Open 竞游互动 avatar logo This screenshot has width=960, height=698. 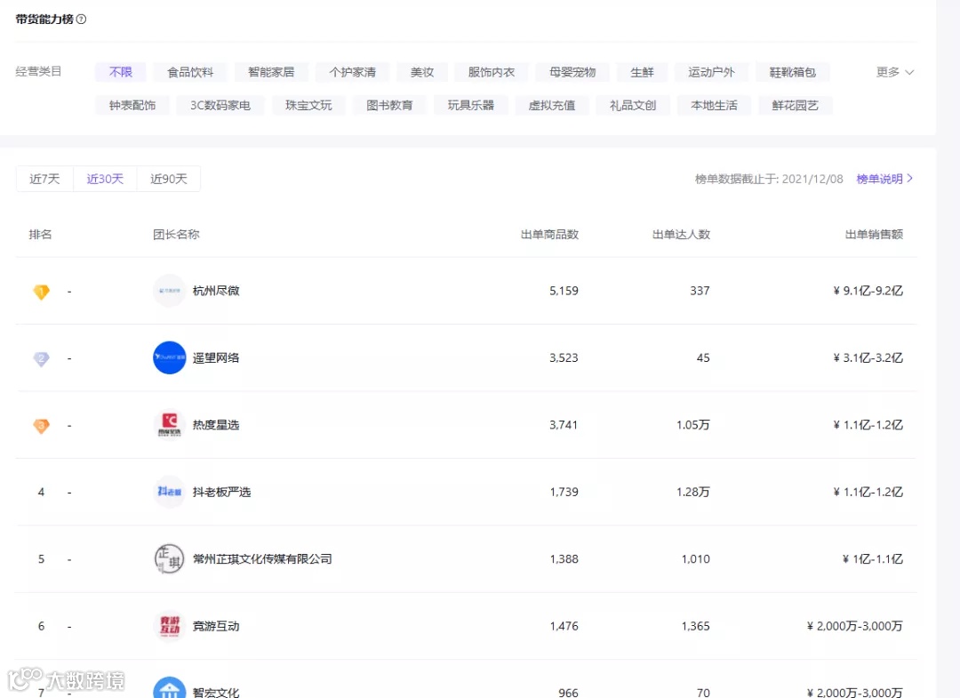point(170,626)
